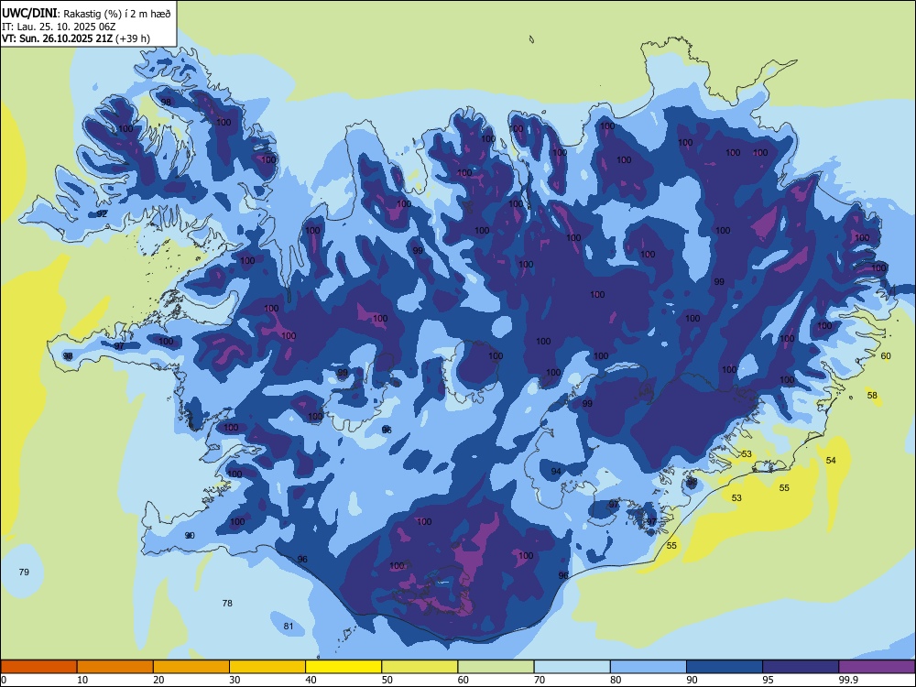
Task: Click the '81' humidity value on the map
Action: pos(289,627)
